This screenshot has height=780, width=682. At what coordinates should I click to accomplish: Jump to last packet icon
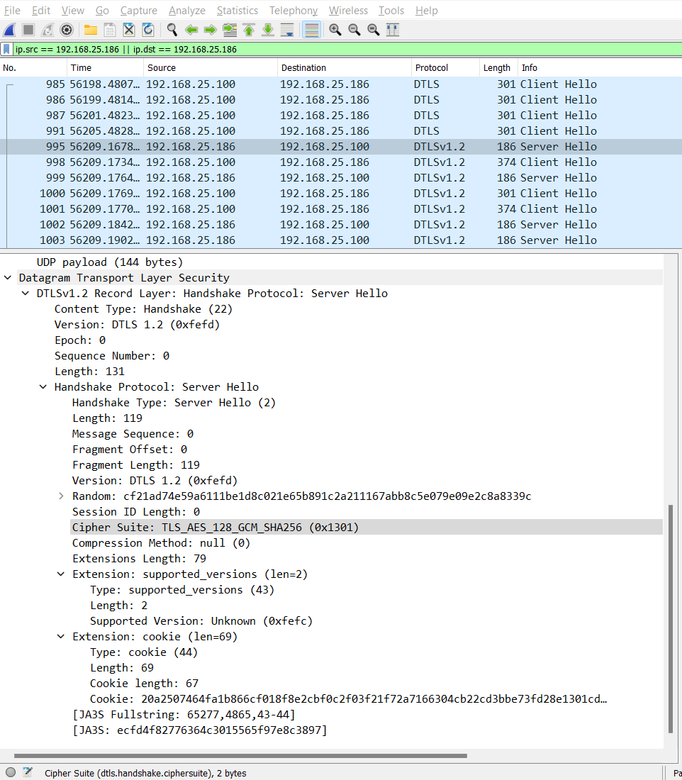[268, 30]
